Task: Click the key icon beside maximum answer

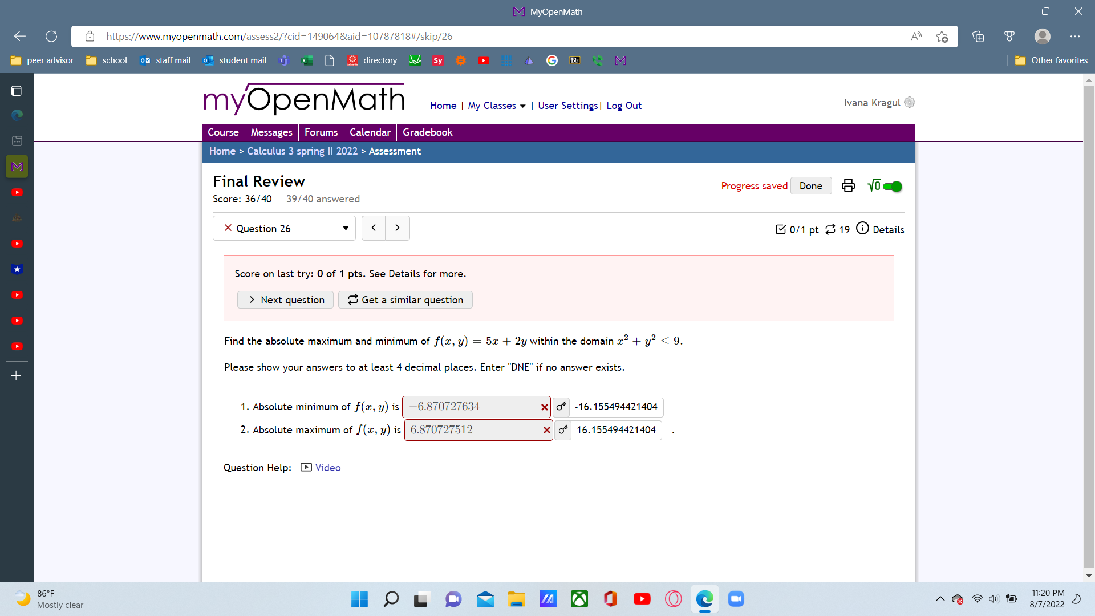Action: pos(563,430)
